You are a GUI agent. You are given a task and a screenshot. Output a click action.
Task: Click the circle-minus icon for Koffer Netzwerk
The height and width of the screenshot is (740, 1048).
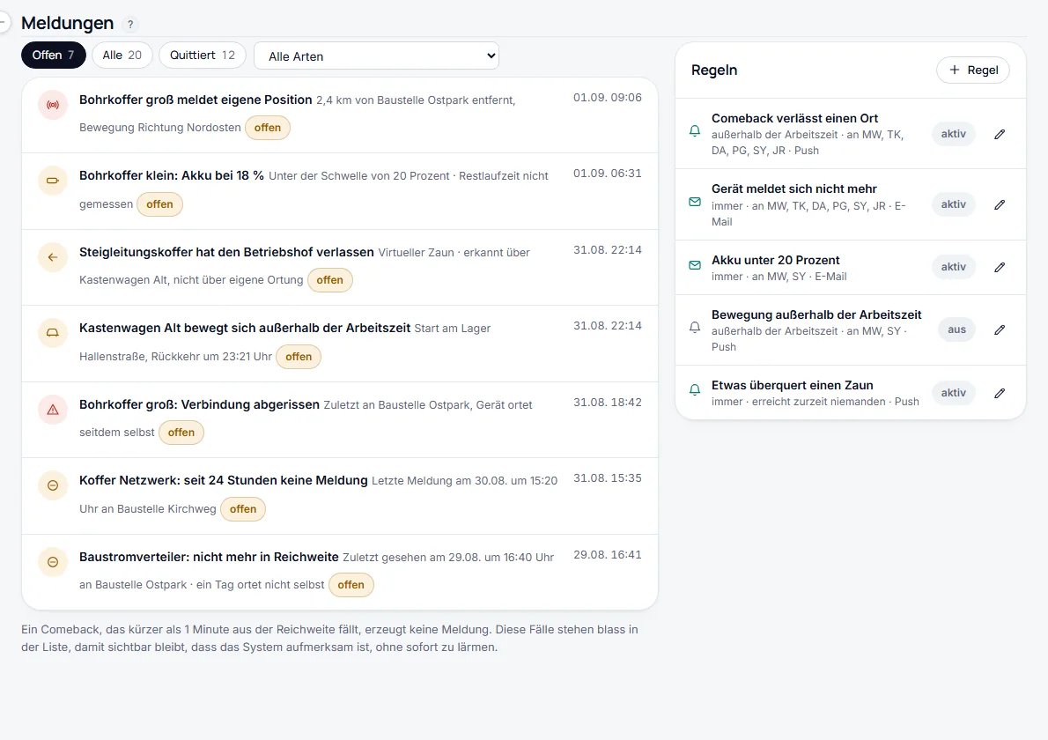pyautogui.click(x=53, y=485)
